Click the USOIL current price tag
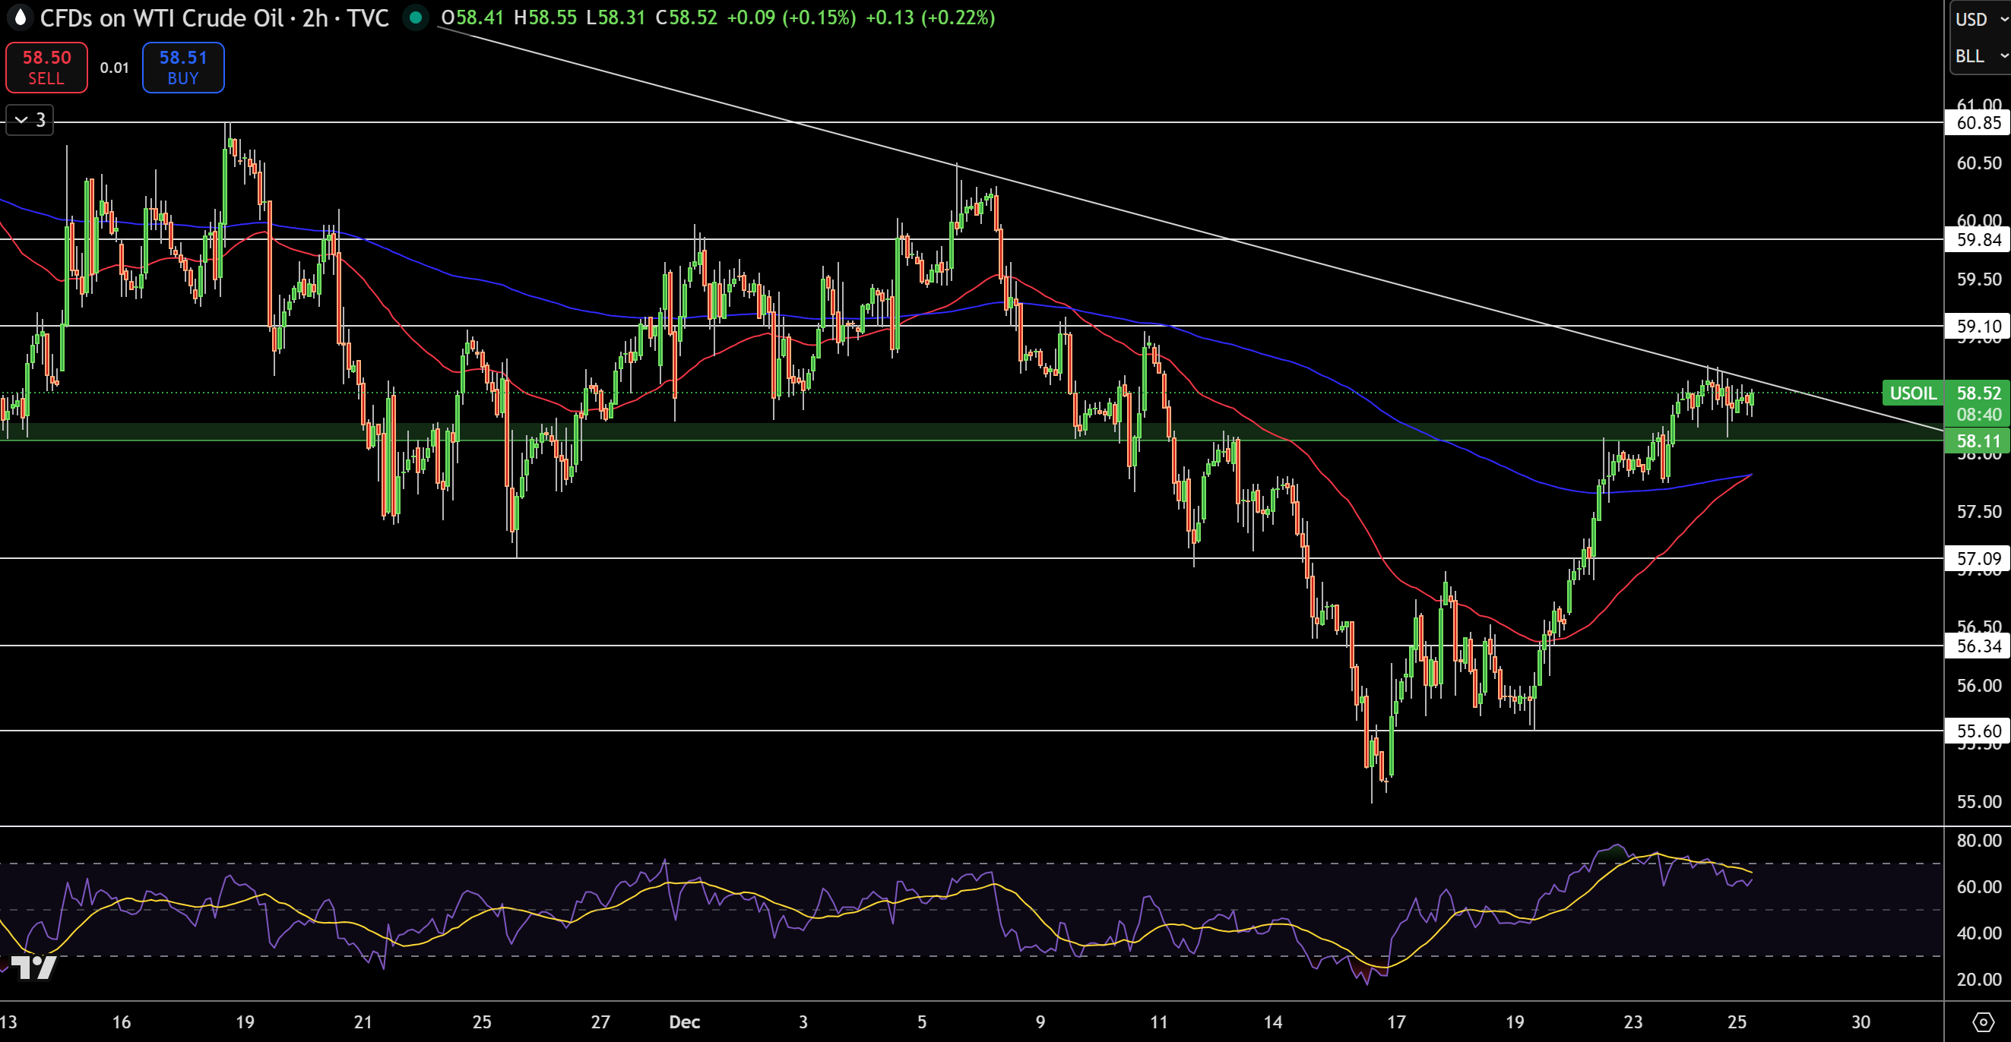The height and width of the screenshot is (1042, 2011). click(x=1913, y=393)
